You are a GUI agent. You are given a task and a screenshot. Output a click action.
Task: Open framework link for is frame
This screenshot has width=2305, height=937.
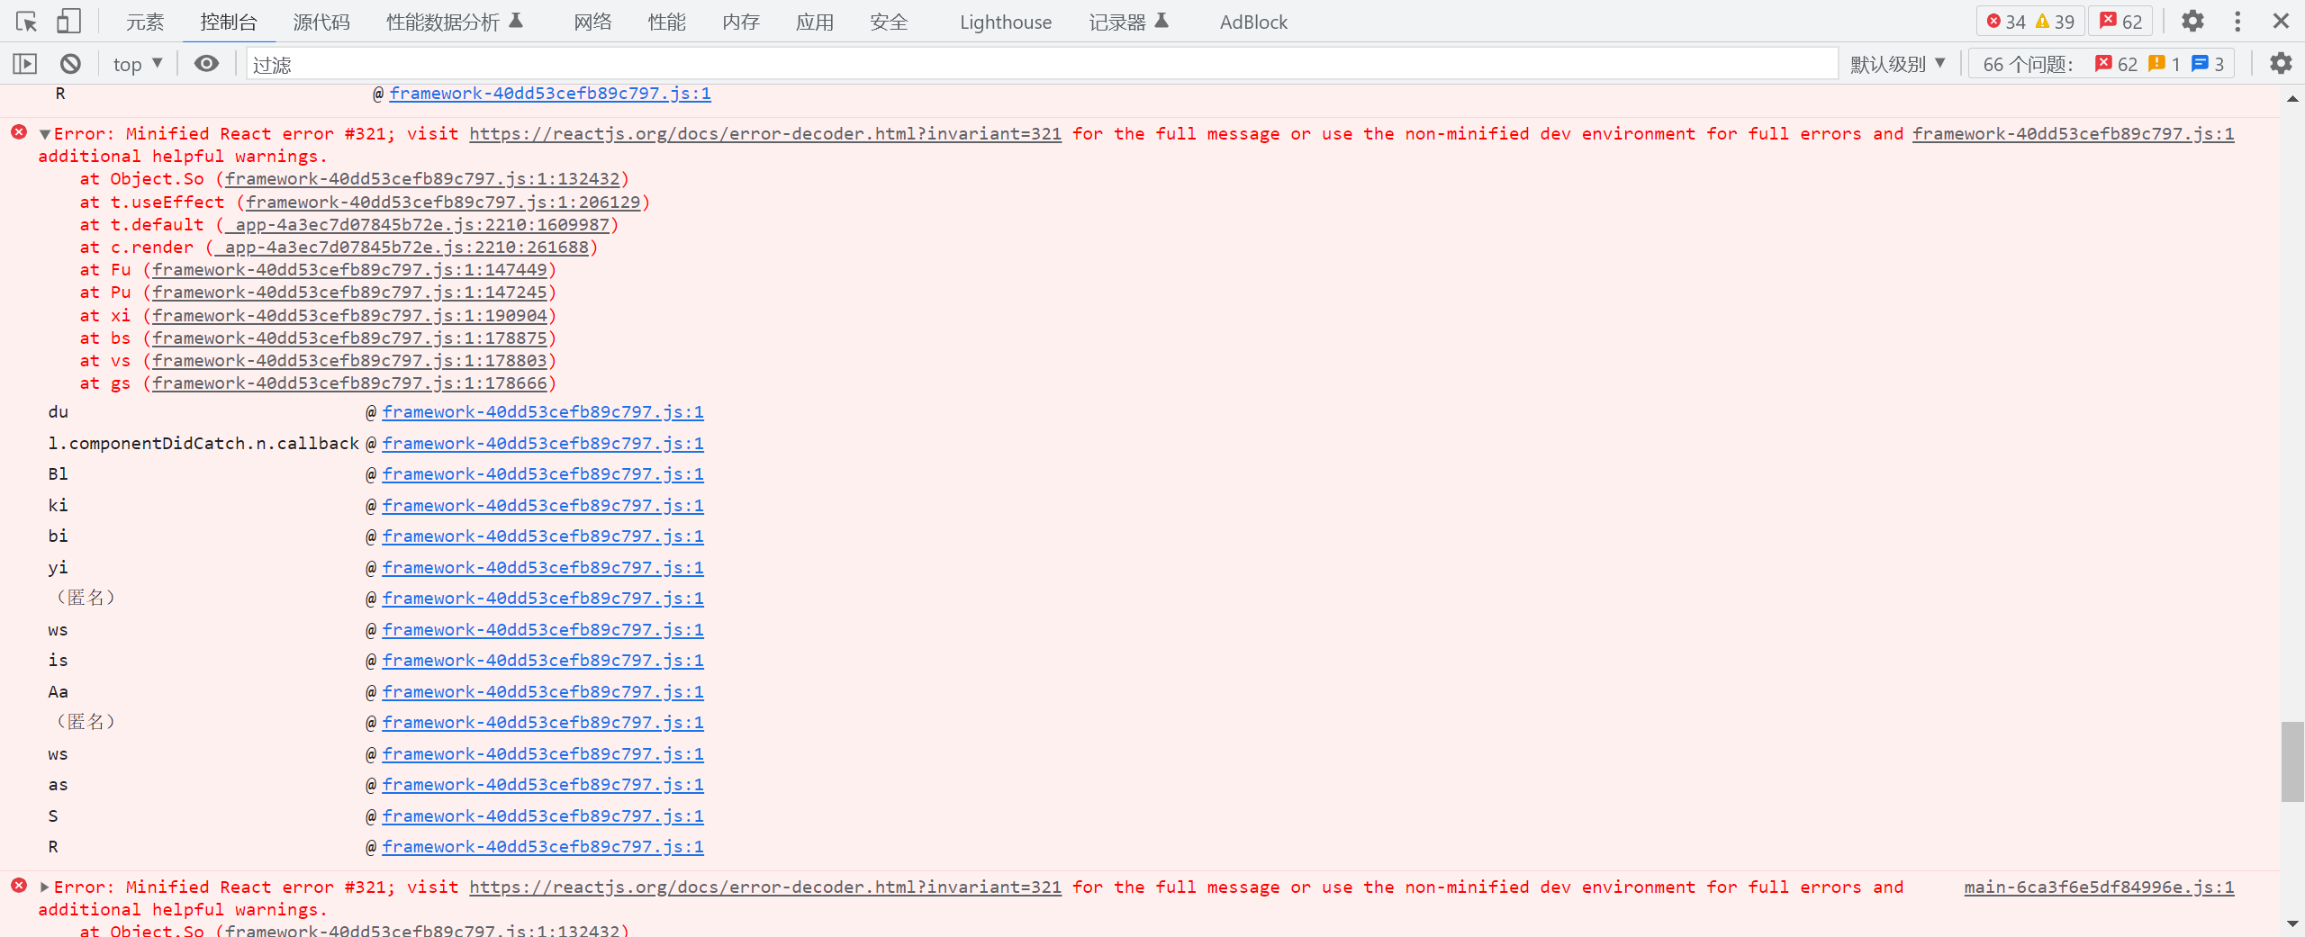[x=543, y=661]
